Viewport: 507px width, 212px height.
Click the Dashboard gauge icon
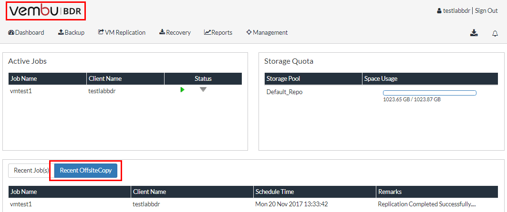click(x=11, y=32)
